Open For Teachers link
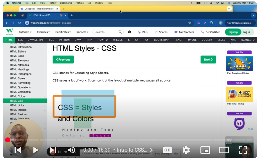Screen dimensions: 263x158 [184, 32]
